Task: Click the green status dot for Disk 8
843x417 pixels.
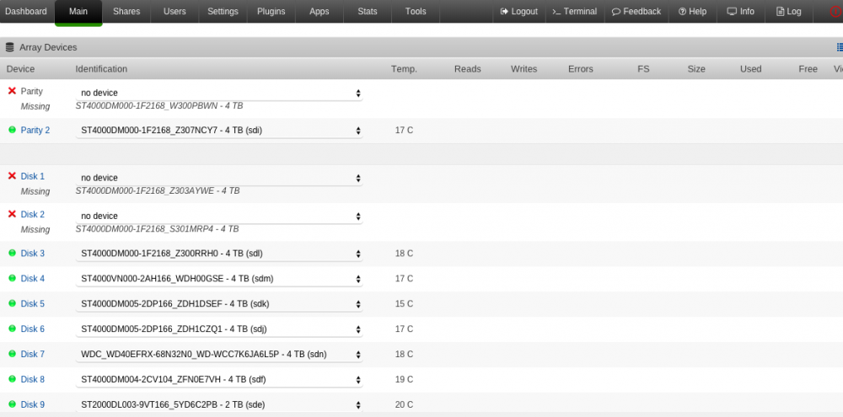Action: 13,379
